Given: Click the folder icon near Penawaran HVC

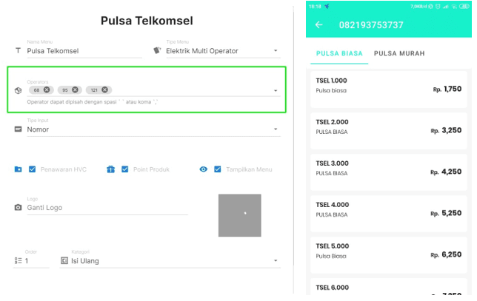Looking at the screenshot, I should [19, 169].
